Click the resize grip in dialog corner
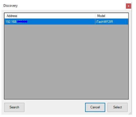This screenshot has width=136, height=117. (x=130, y=113)
